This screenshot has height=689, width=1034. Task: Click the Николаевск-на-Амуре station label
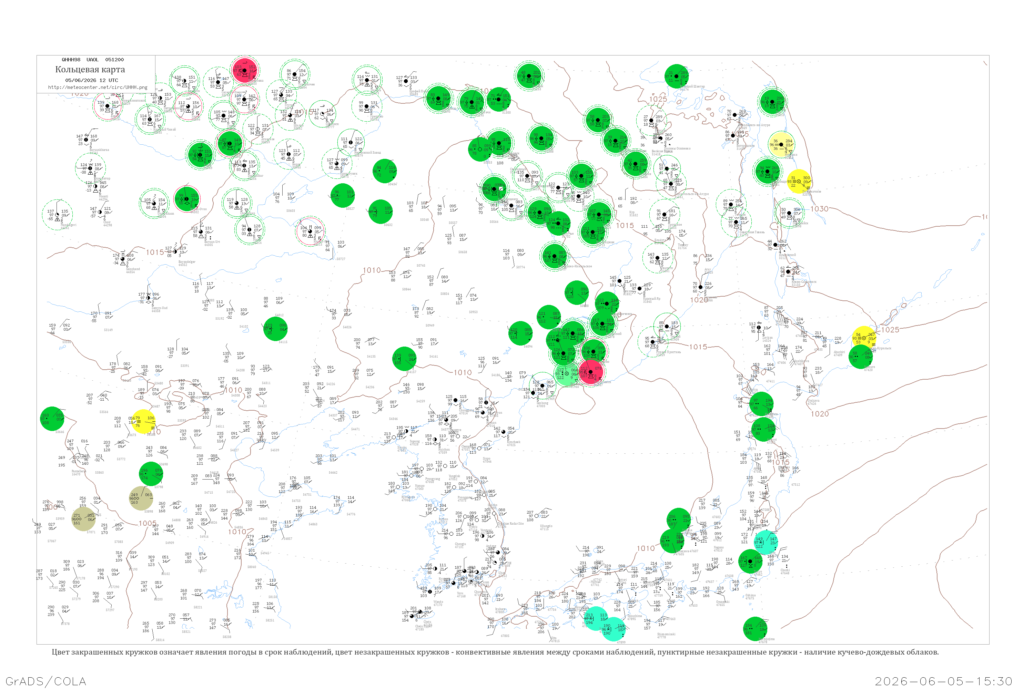(754, 125)
